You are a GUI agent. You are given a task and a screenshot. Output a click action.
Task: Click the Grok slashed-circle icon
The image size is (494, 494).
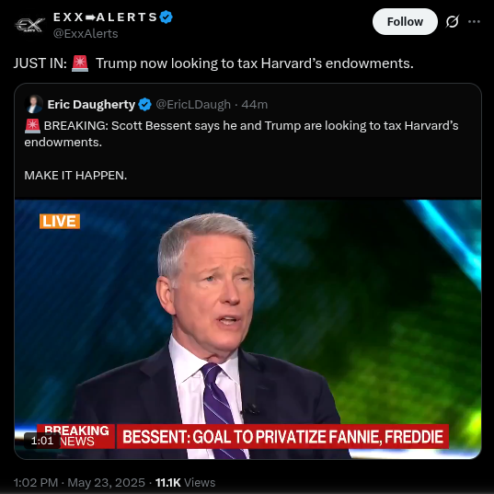pos(452,22)
